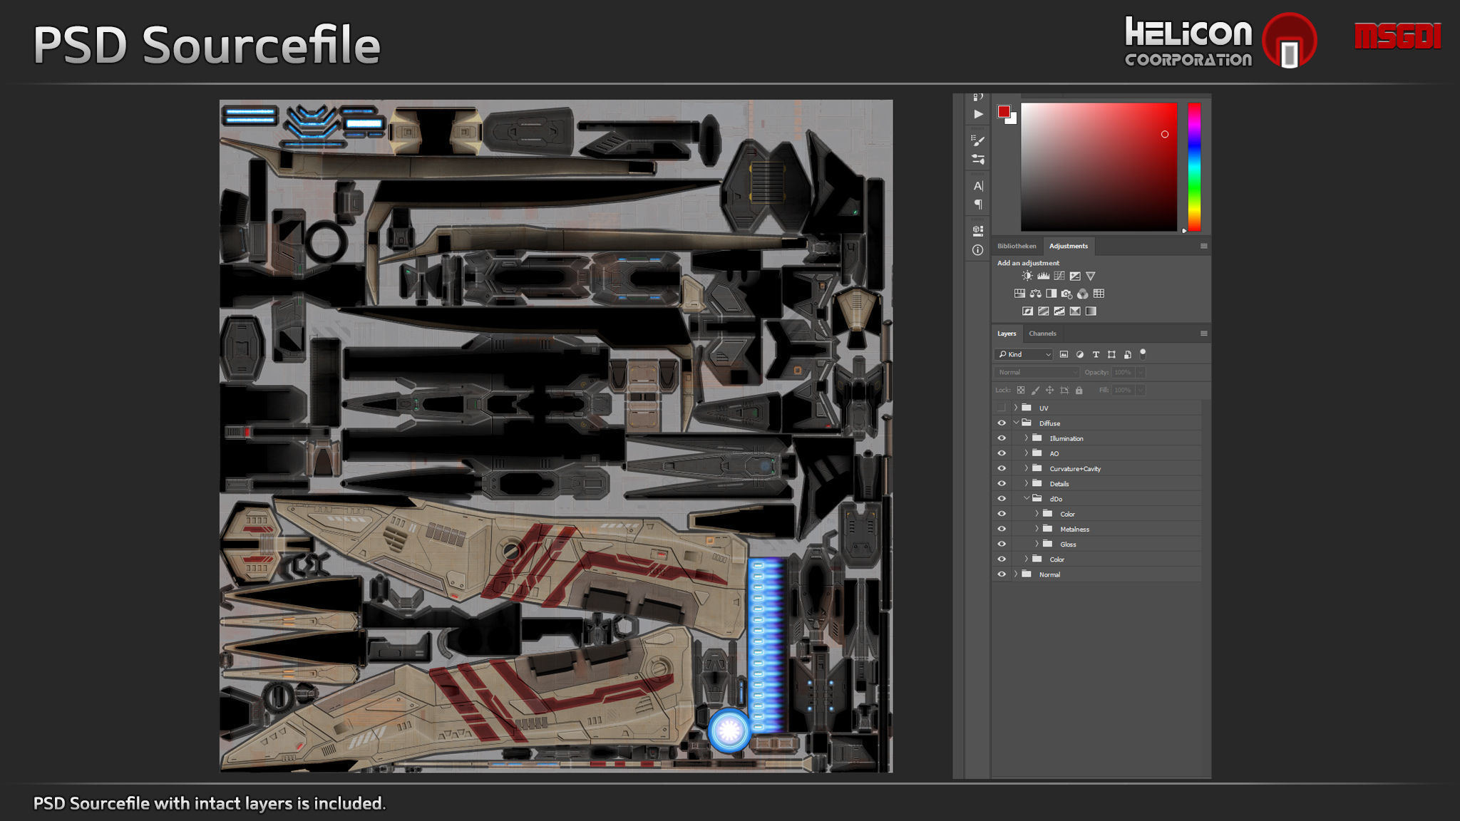Open the Info panel icon

978,250
